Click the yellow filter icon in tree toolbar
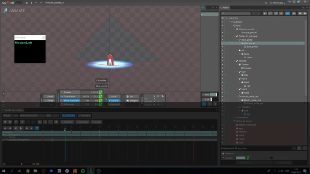 coord(281,14)
